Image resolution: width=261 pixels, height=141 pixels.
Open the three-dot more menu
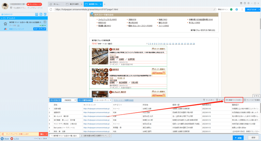pyautogui.click(x=242, y=9)
